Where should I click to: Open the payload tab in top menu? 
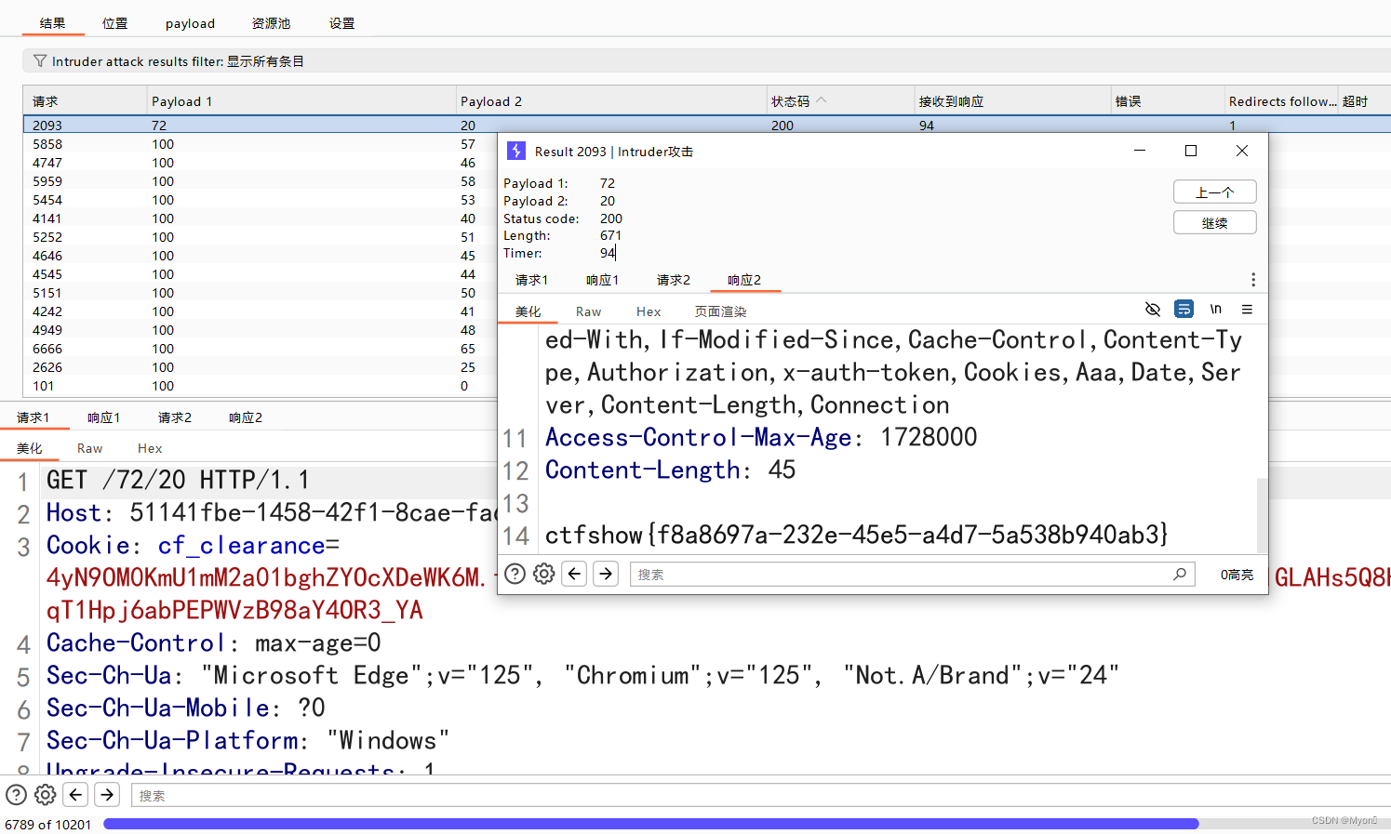[190, 23]
